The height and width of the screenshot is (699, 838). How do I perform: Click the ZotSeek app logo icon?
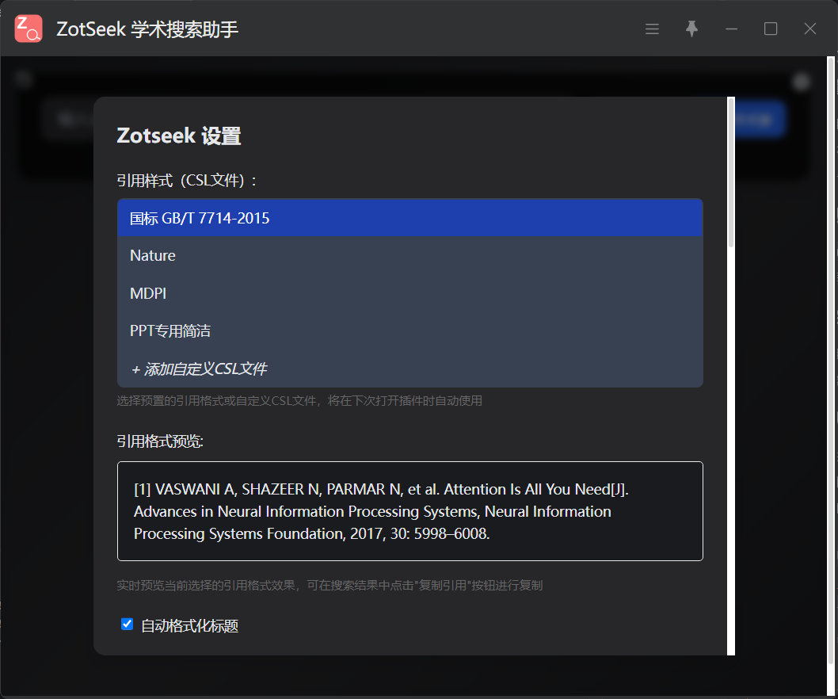click(29, 29)
